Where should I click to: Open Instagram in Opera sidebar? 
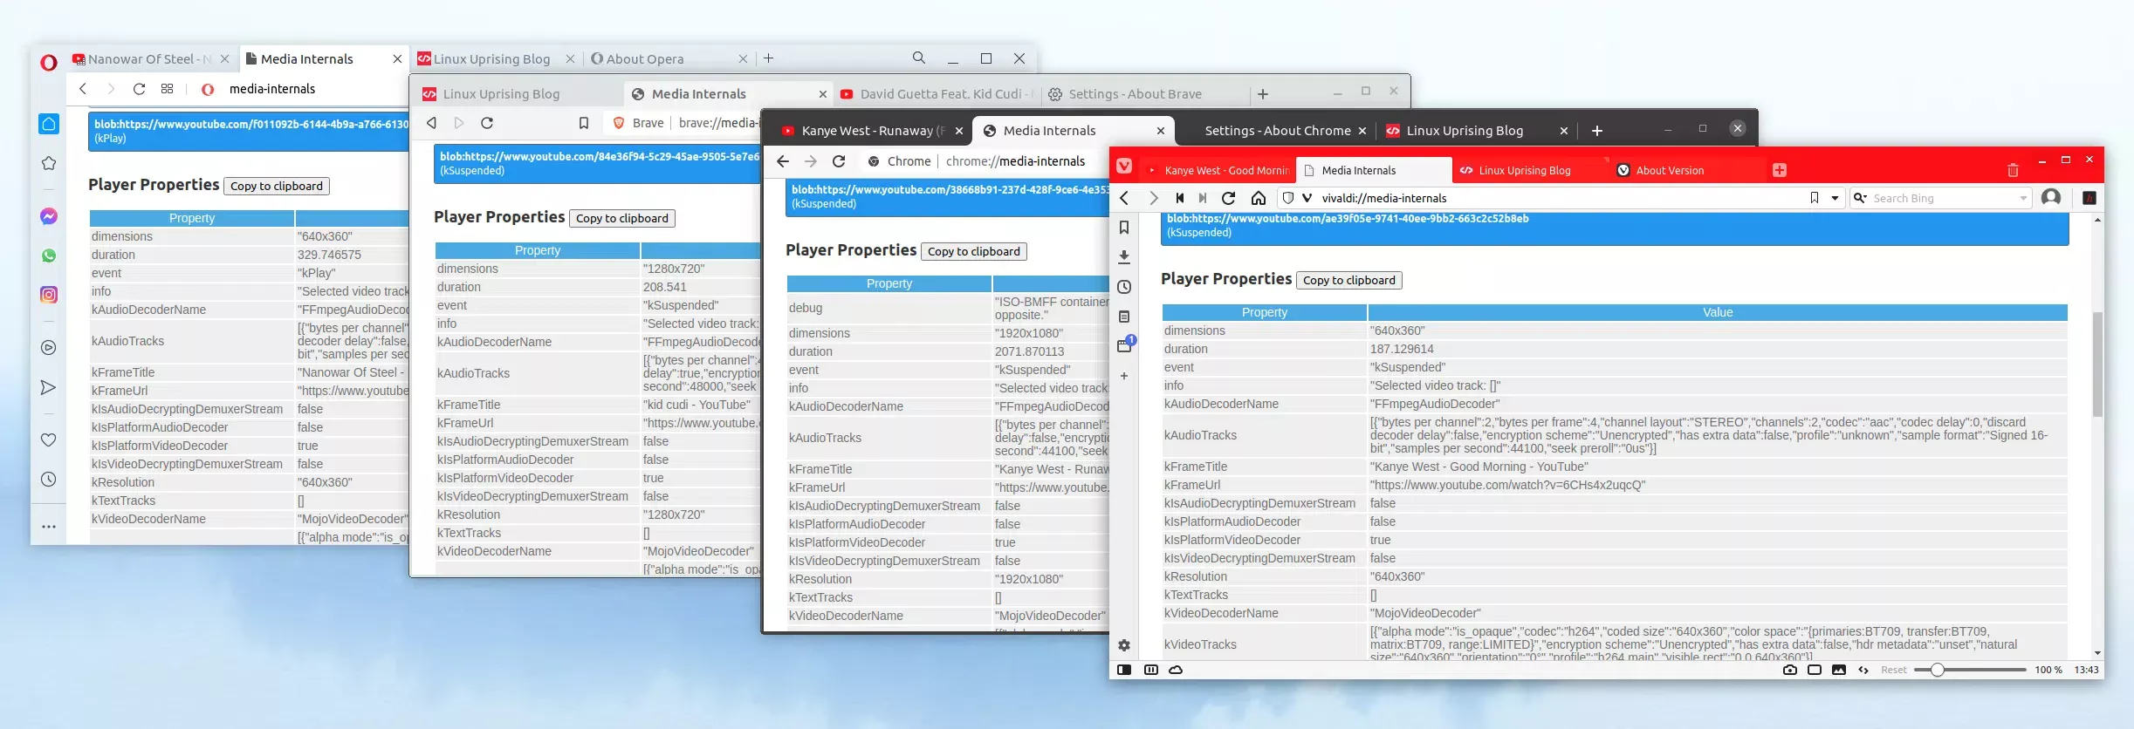click(49, 295)
